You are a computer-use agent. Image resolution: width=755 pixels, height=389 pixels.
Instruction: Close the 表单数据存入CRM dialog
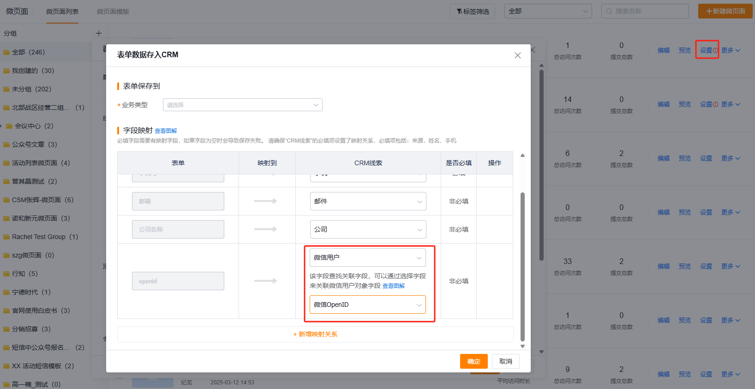(518, 55)
